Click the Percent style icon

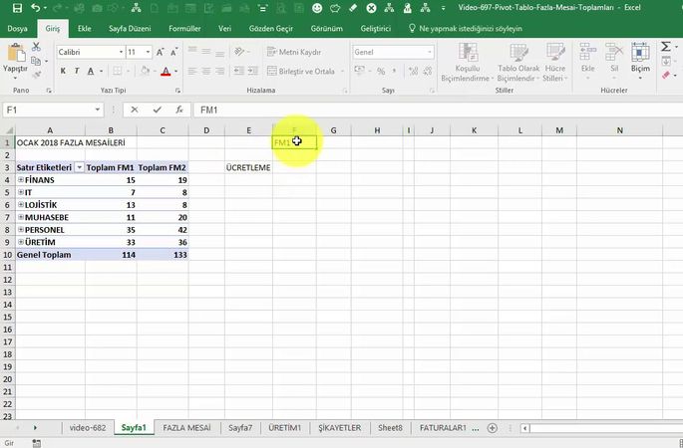(381, 71)
